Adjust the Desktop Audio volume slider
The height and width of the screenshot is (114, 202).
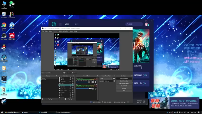(83, 82)
